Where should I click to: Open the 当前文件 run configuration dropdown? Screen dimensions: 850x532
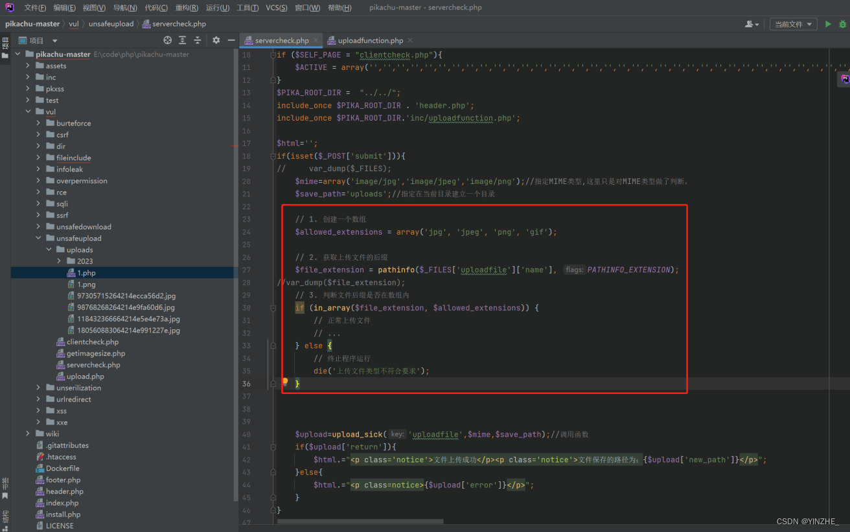tap(794, 24)
